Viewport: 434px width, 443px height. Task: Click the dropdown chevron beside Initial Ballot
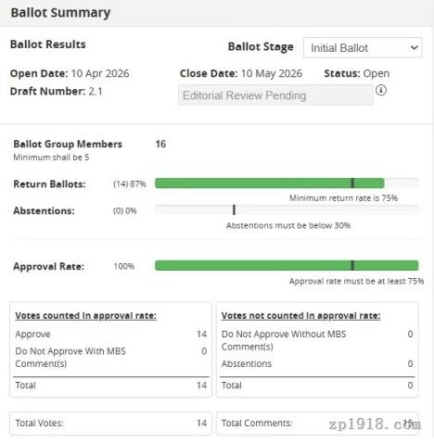tap(414, 48)
